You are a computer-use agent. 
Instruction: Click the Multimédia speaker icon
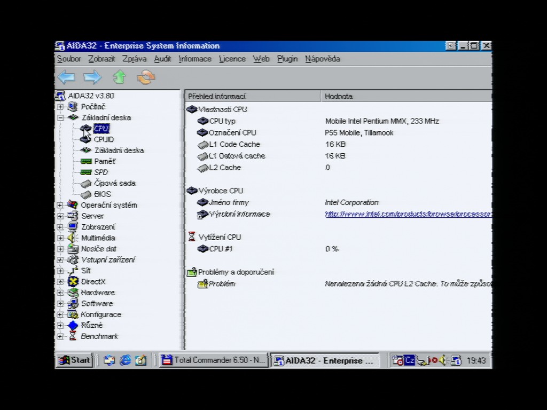click(x=73, y=238)
